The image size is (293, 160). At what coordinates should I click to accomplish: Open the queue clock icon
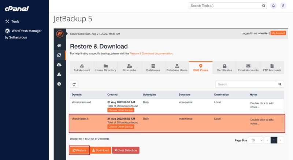click(x=59, y=84)
